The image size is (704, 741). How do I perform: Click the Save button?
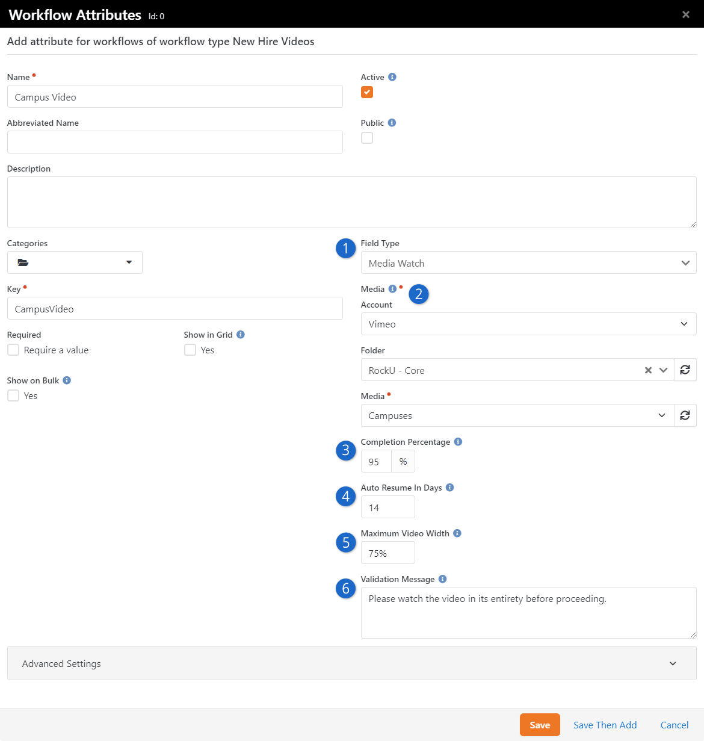540,725
